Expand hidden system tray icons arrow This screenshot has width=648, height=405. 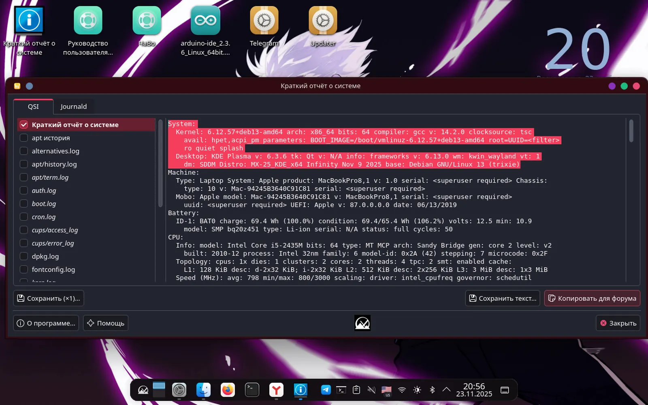tap(446, 390)
